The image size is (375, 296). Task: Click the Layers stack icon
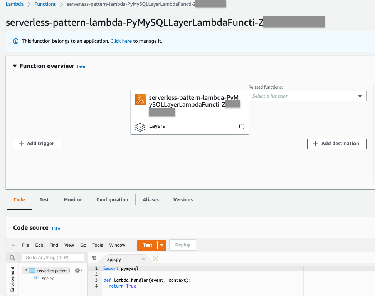tap(140, 127)
